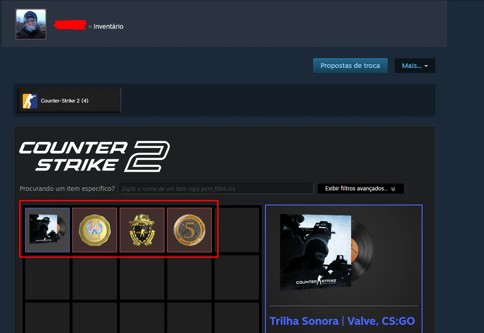
Task: Click the empty fifth slot in first row
Action: point(237,230)
